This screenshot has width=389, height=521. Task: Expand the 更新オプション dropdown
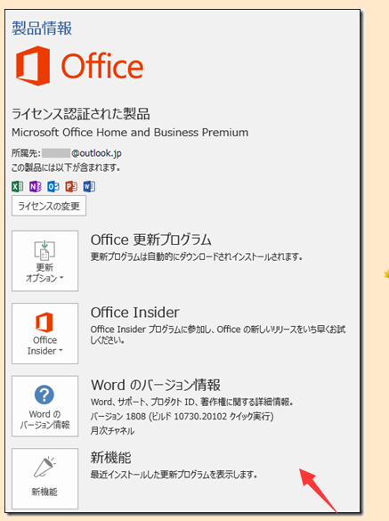pyautogui.click(x=45, y=261)
